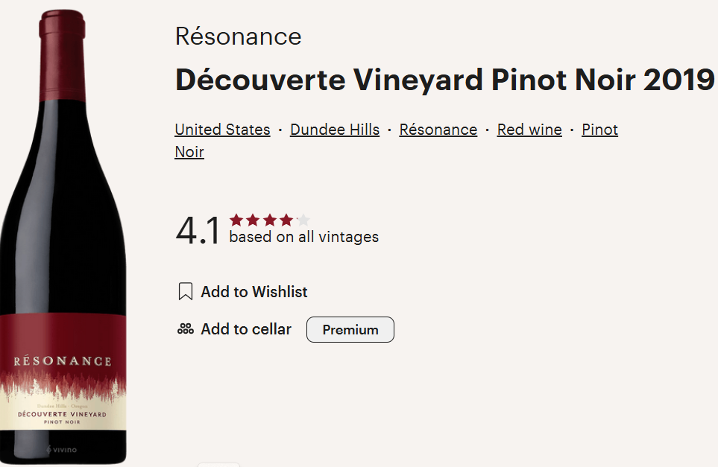Viewport: 718px width, 467px height.
Task: Click the Add to Wishlist bookmark icon
Action: 186,292
